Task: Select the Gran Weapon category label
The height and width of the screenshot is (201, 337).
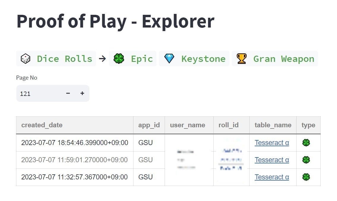Action: (x=284, y=59)
